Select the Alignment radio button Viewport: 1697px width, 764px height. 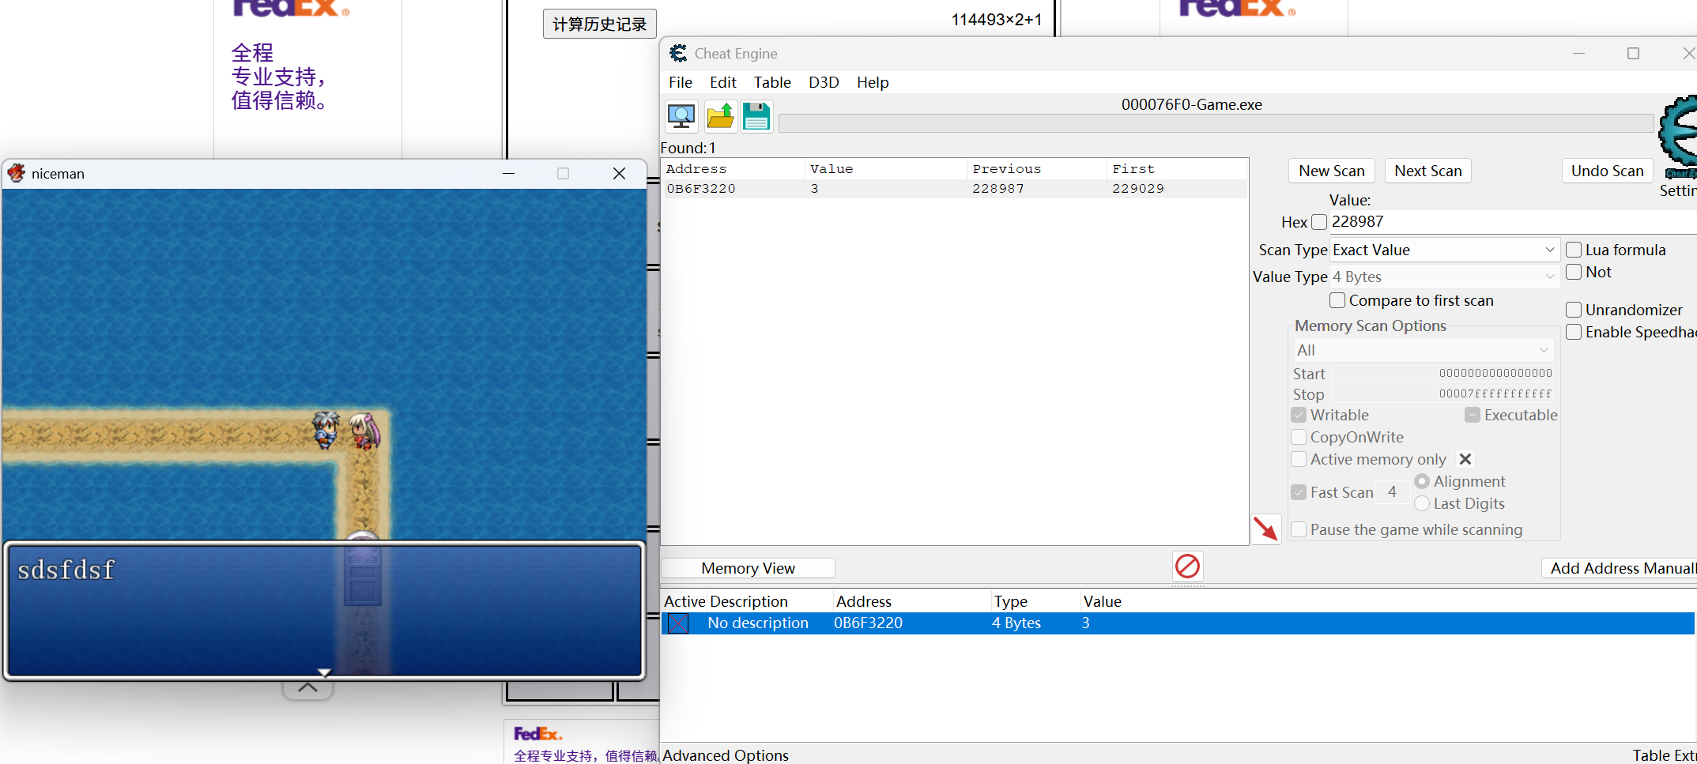[1422, 481]
